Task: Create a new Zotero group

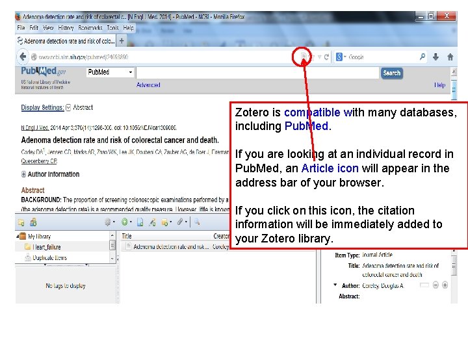Action: pos(33,222)
